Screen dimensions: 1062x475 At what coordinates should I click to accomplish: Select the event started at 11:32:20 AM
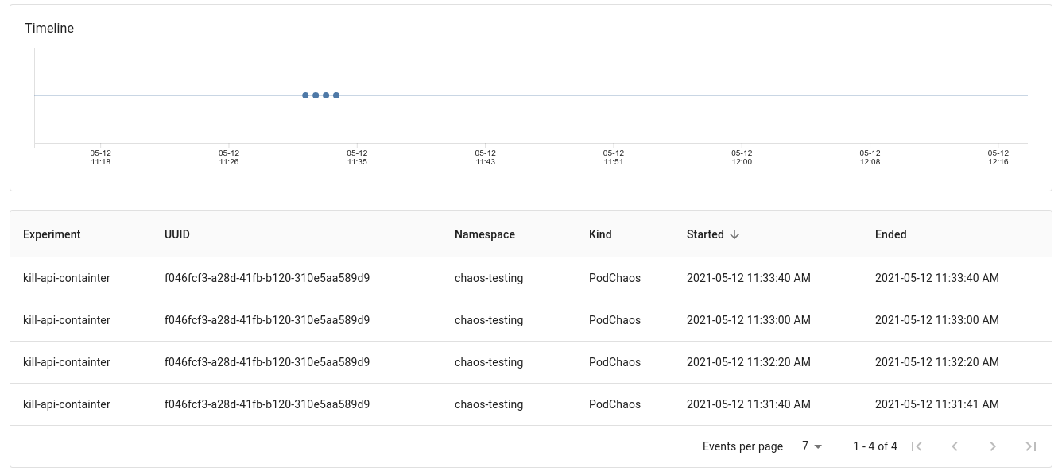(x=531, y=362)
